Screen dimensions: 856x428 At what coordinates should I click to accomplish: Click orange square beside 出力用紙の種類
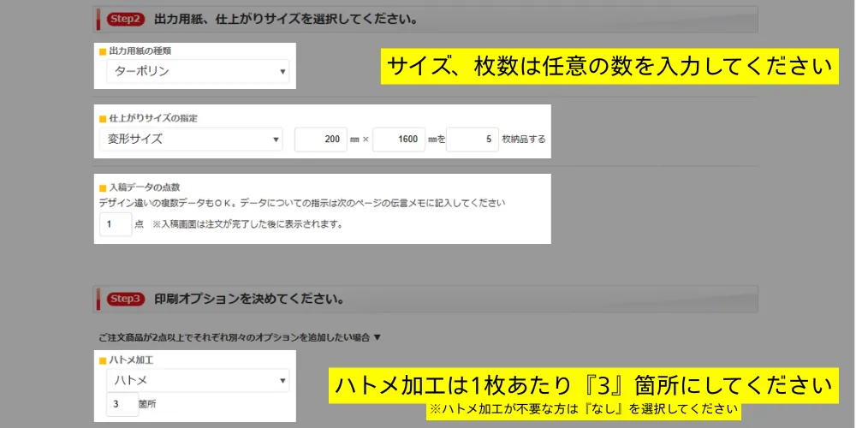(x=103, y=51)
